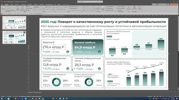Click the orange Общий доступ button
The image size is (179, 100).
pyautogui.click(x=174, y=4)
